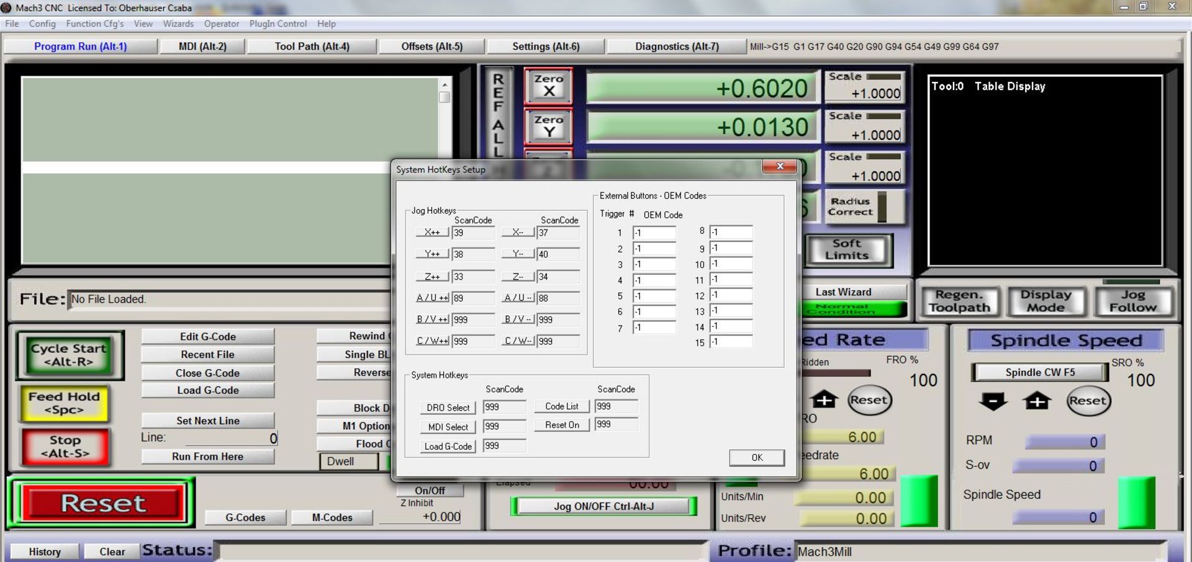Click OK in HotKeys Setup dialog
Image resolution: width=1192 pixels, height=562 pixels.
(x=756, y=458)
